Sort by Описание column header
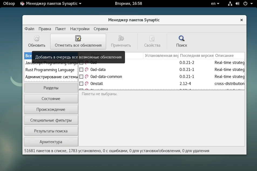Screen dimensions: 257x171 coord(229,56)
